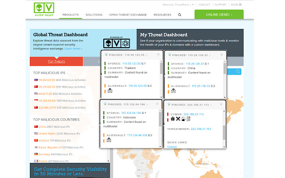Click the small pin icon after PINCHED: 119.59.123.55
285x178 pixels.
point(147,55)
